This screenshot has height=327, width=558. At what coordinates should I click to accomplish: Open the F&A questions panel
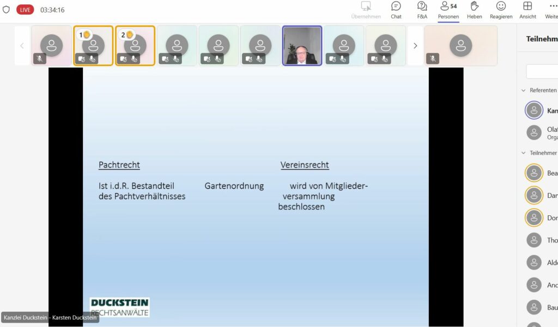[x=422, y=10]
